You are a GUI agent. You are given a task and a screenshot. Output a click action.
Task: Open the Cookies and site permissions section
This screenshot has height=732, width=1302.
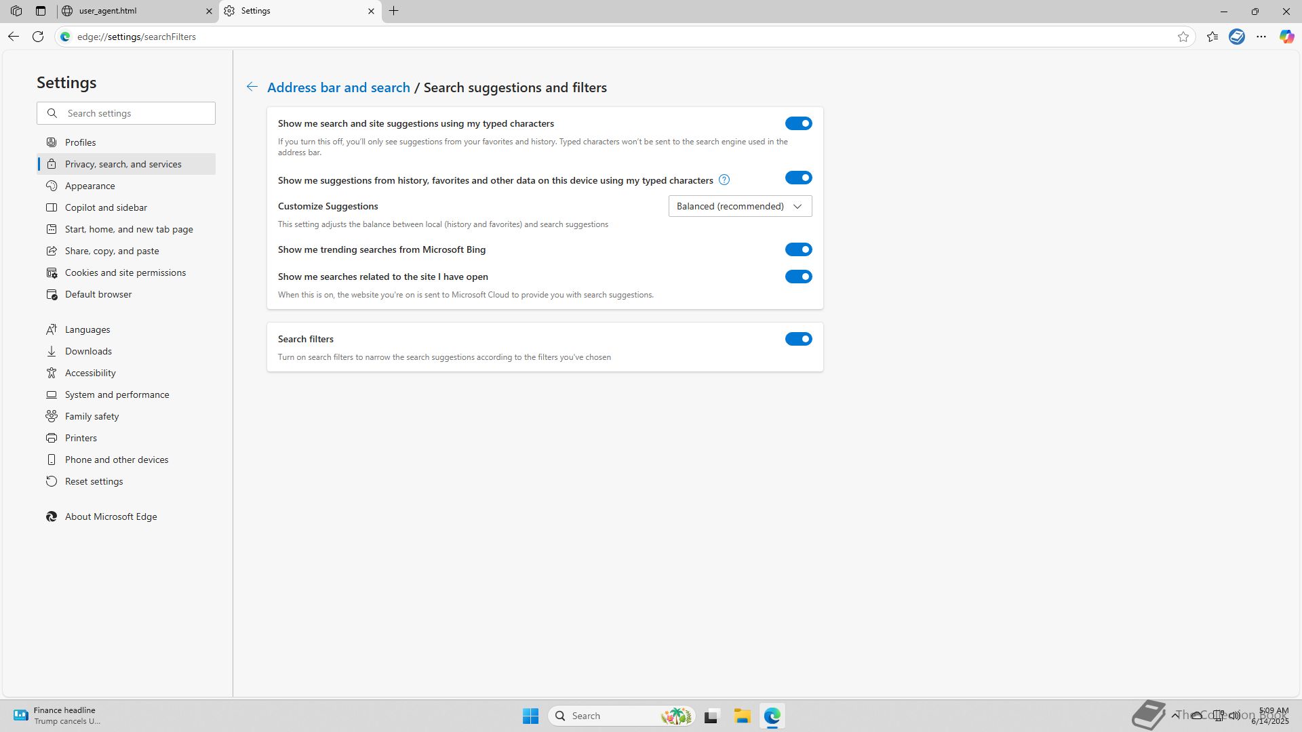pos(125,272)
